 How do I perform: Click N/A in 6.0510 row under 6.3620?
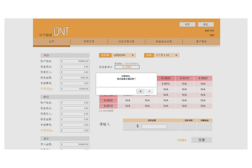coord(203,106)
